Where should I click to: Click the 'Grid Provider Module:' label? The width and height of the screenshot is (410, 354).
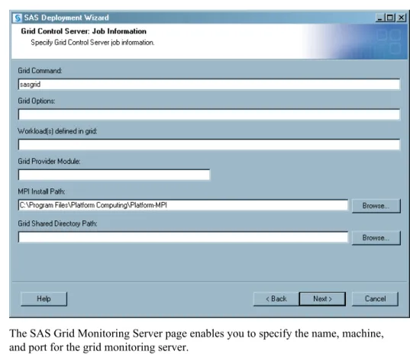pyautogui.click(x=49, y=162)
